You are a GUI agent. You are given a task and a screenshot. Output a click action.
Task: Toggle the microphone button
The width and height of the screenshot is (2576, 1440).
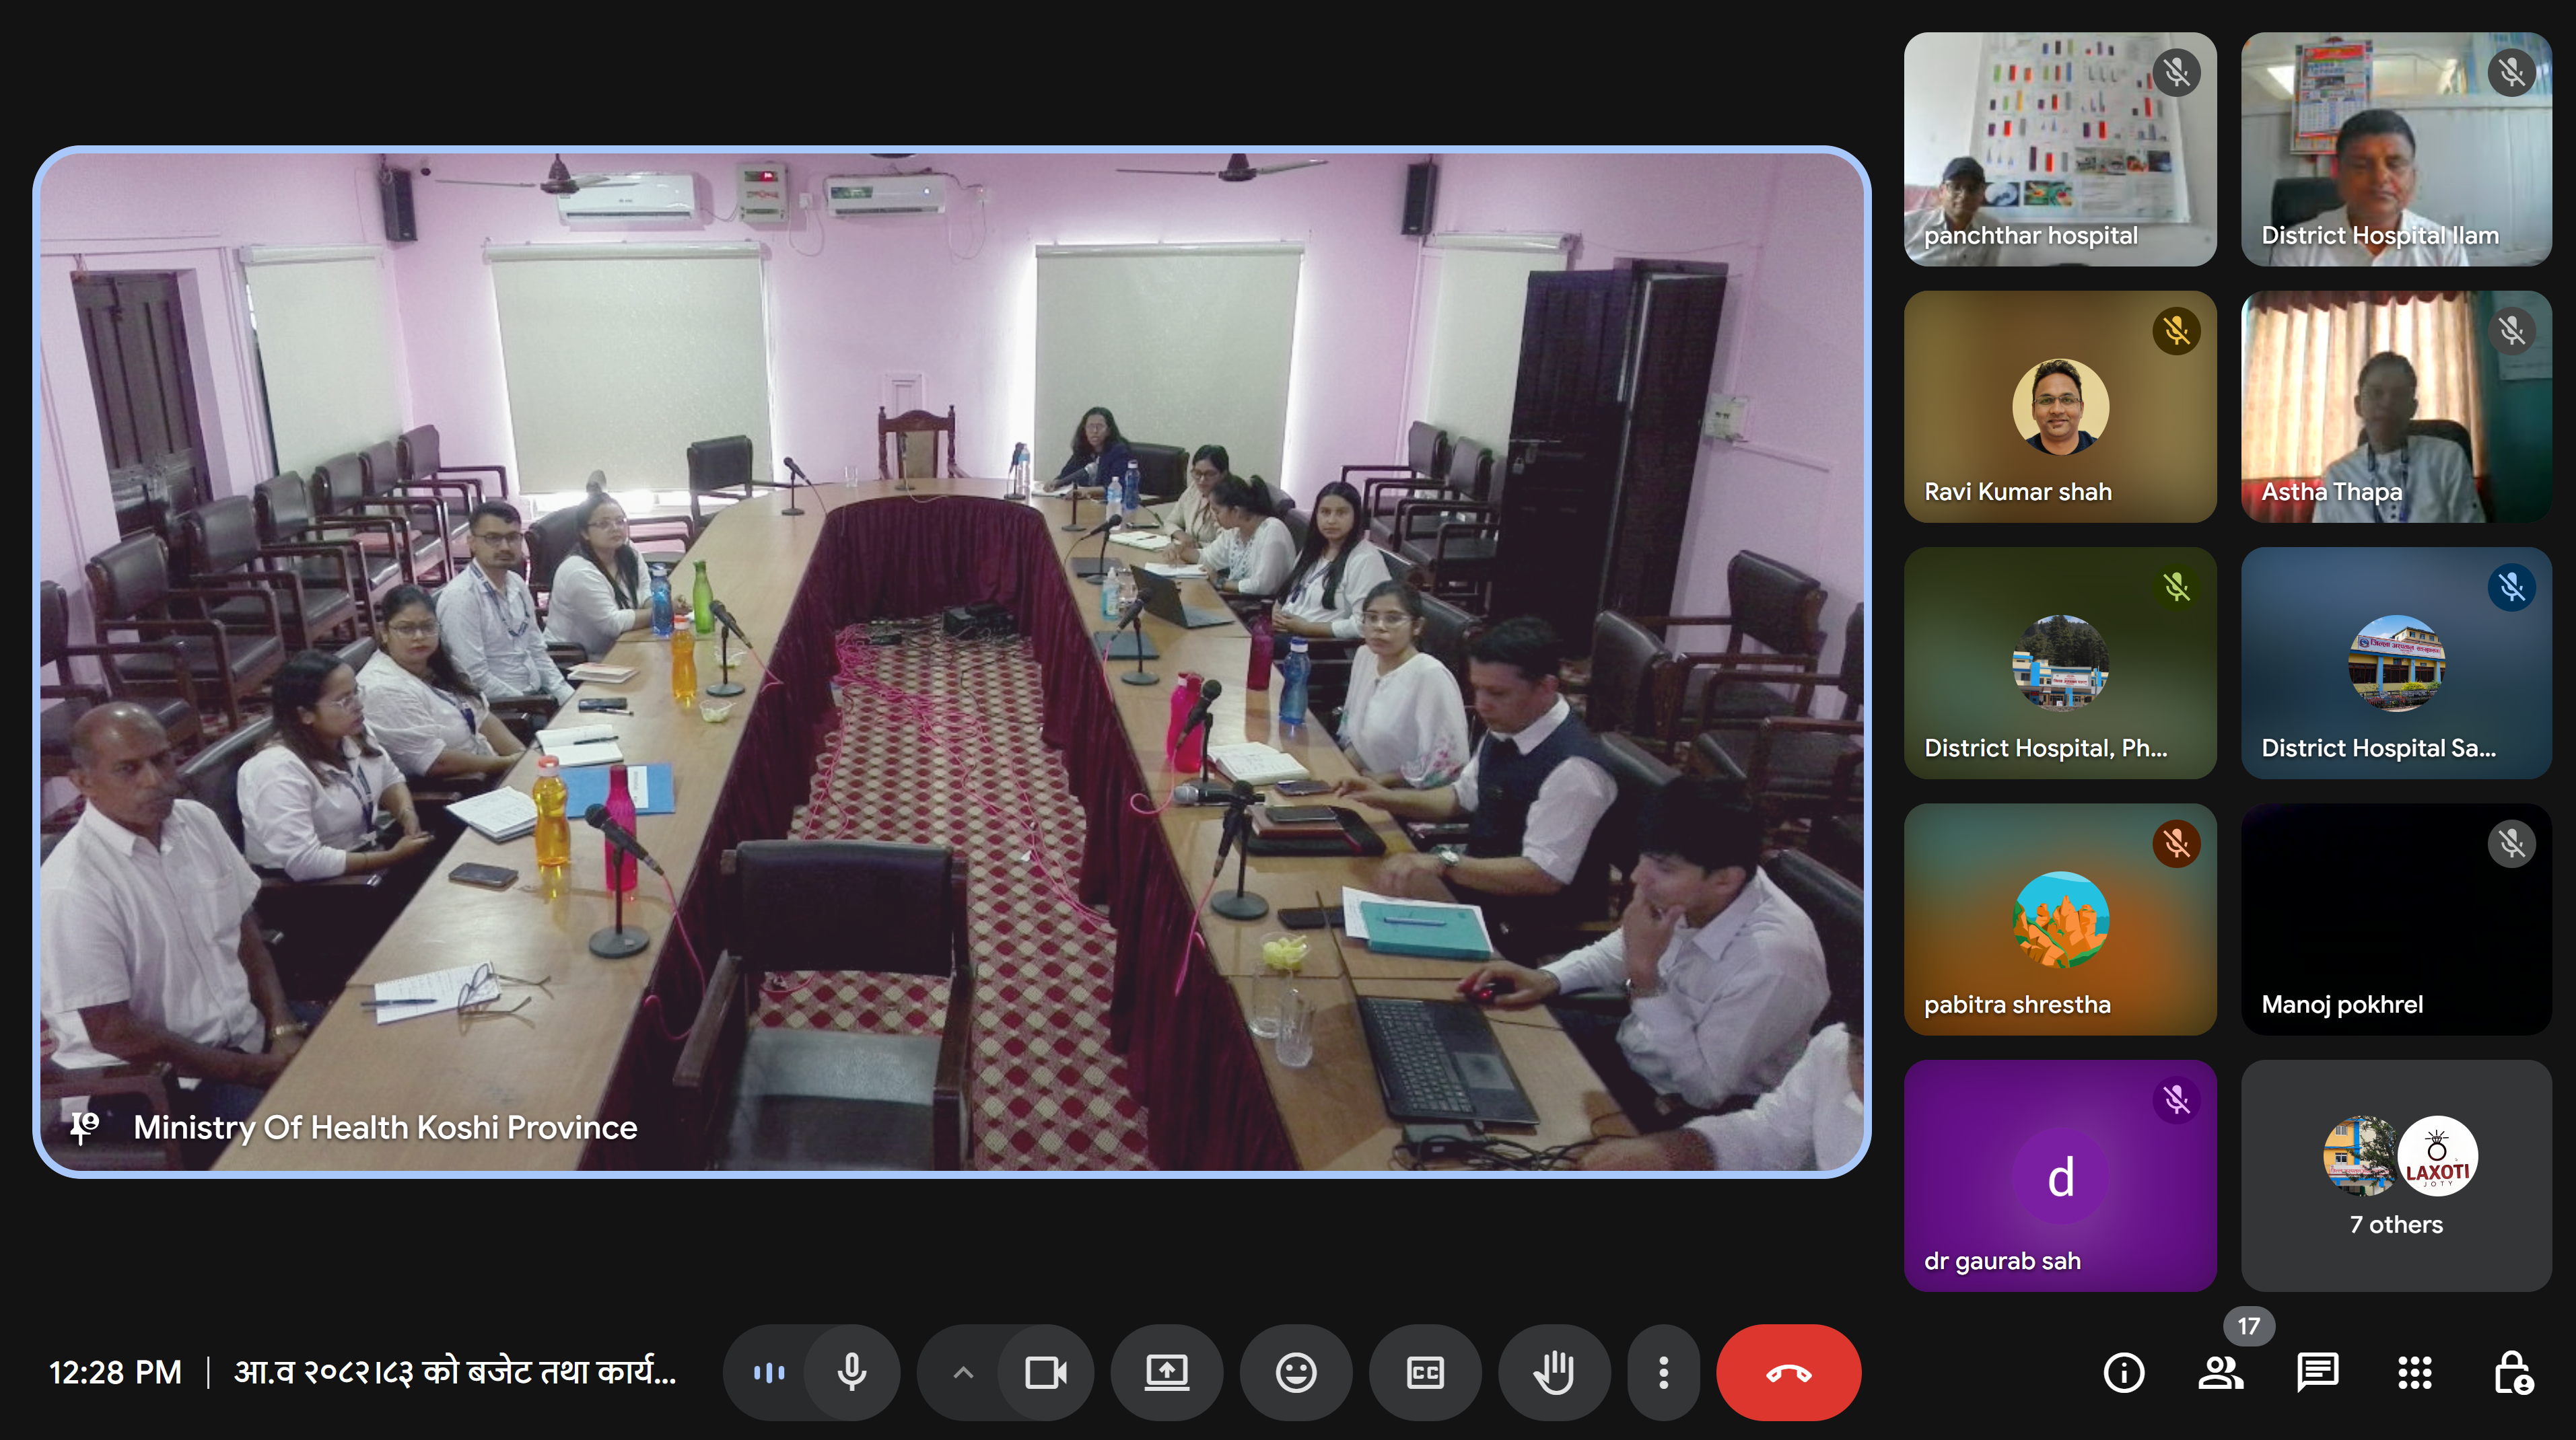[852, 1372]
